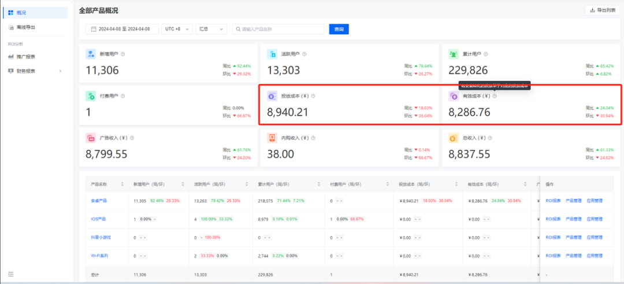Screen dimensions: 624x284
Task: Click the help icon next to 有效成本 (¥)
Action: pyautogui.click(x=495, y=96)
